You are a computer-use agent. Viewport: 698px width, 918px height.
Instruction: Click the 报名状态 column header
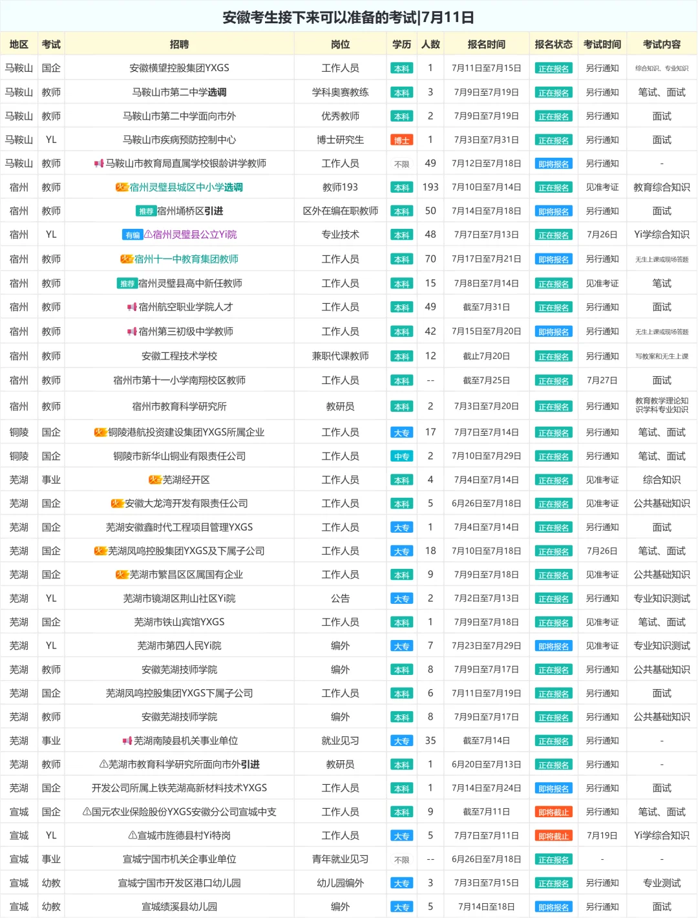coord(554,45)
